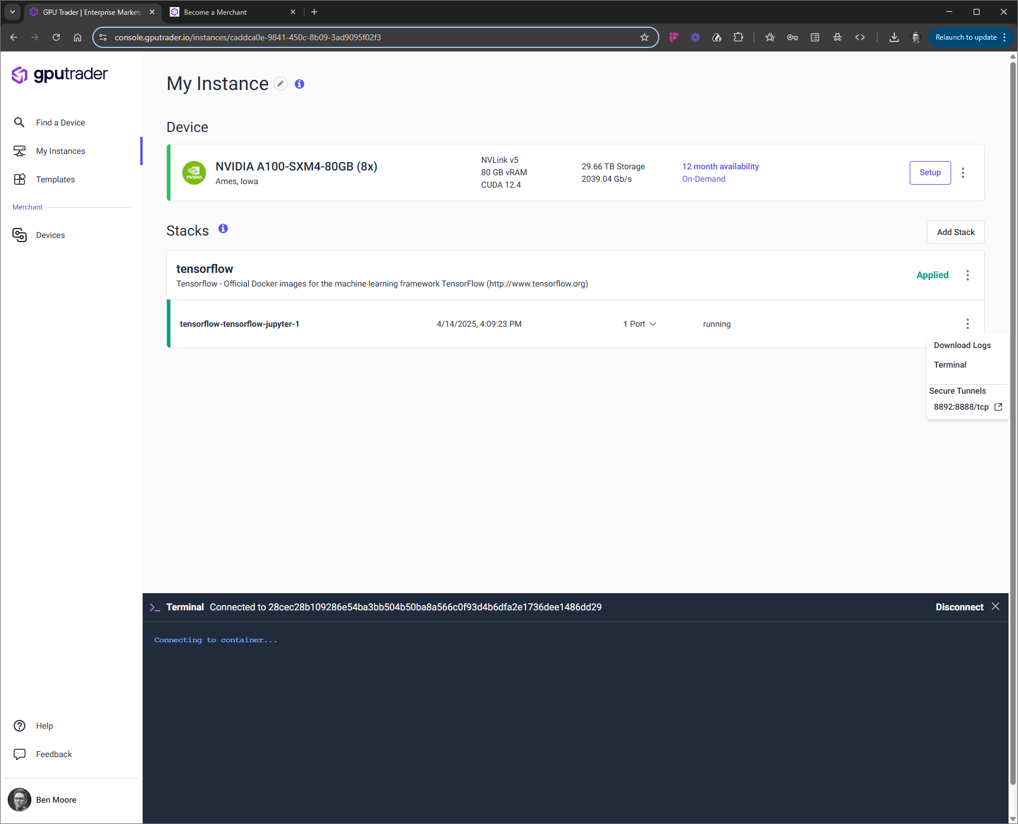Switch to GPU Trader browser tab
1018x824 pixels.
coord(92,12)
